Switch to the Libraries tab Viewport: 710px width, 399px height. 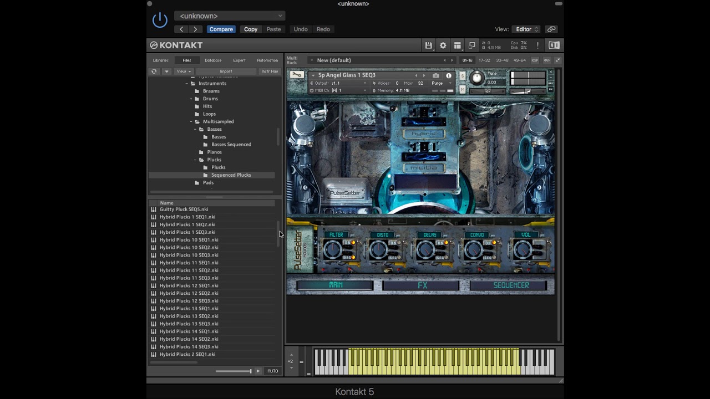[161, 60]
